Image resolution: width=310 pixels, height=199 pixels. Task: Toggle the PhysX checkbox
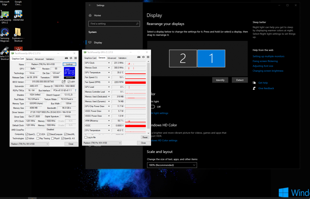(x=53, y=138)
